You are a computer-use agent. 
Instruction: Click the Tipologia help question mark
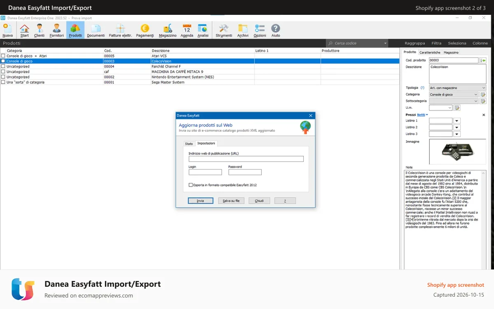point(422,88)
